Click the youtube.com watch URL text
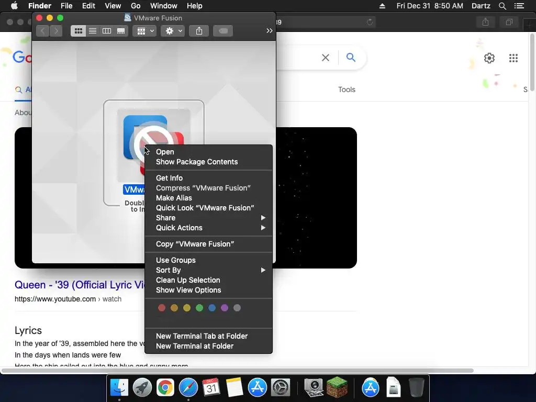 68,299
